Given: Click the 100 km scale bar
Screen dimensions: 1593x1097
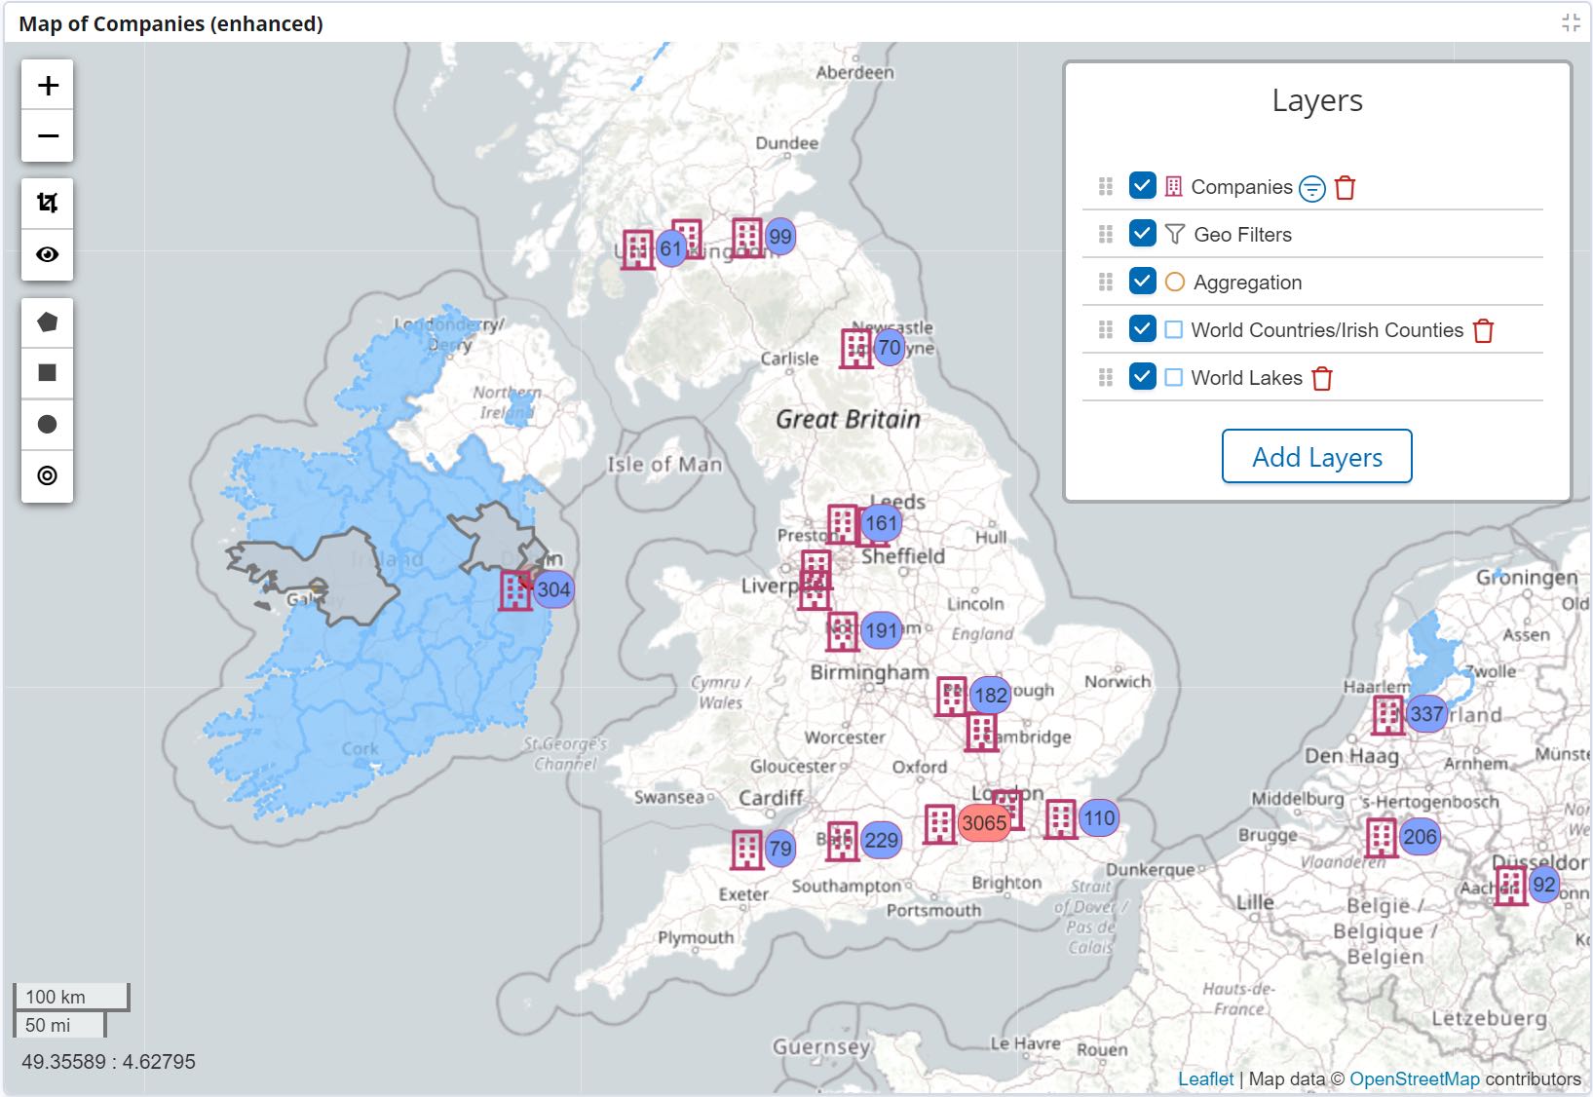Looking at the screenshot, I should (71, 997).
